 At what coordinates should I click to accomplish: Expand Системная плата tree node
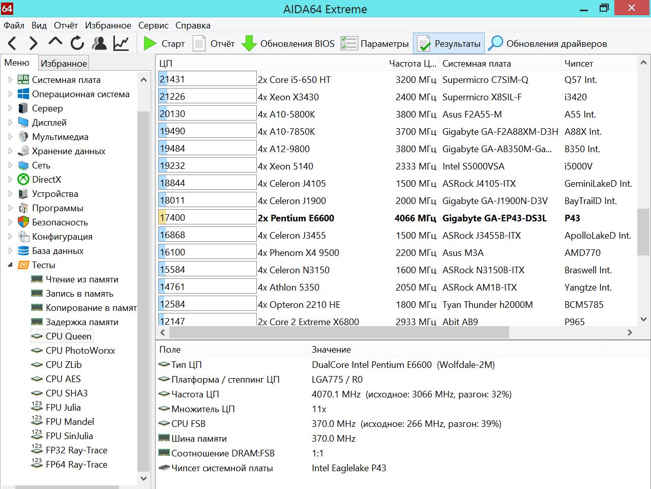coord(10,80)
